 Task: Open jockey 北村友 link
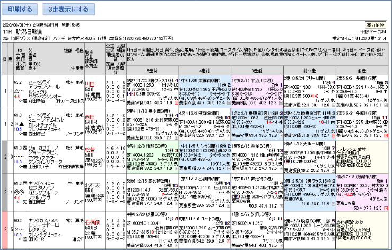pos(92,185)
